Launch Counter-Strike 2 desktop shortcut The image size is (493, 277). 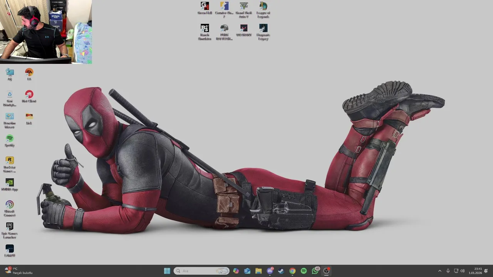coord(224,10)
